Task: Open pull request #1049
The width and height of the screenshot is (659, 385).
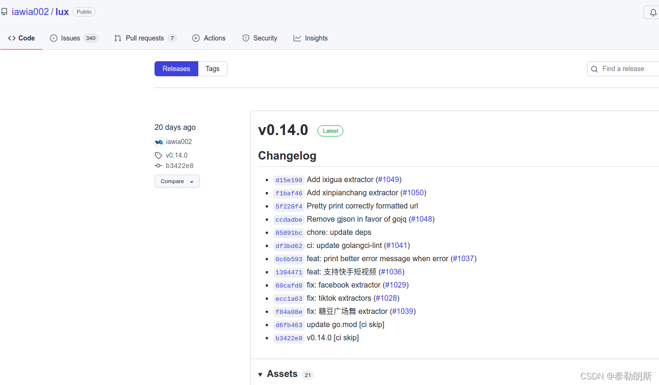Action: coord(389,179)
